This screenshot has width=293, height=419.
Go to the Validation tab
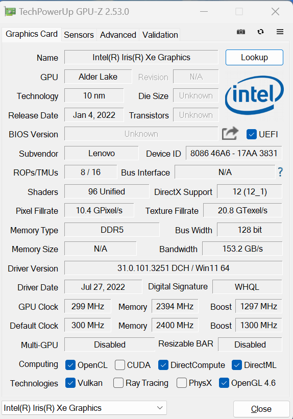tap(160, 35)
